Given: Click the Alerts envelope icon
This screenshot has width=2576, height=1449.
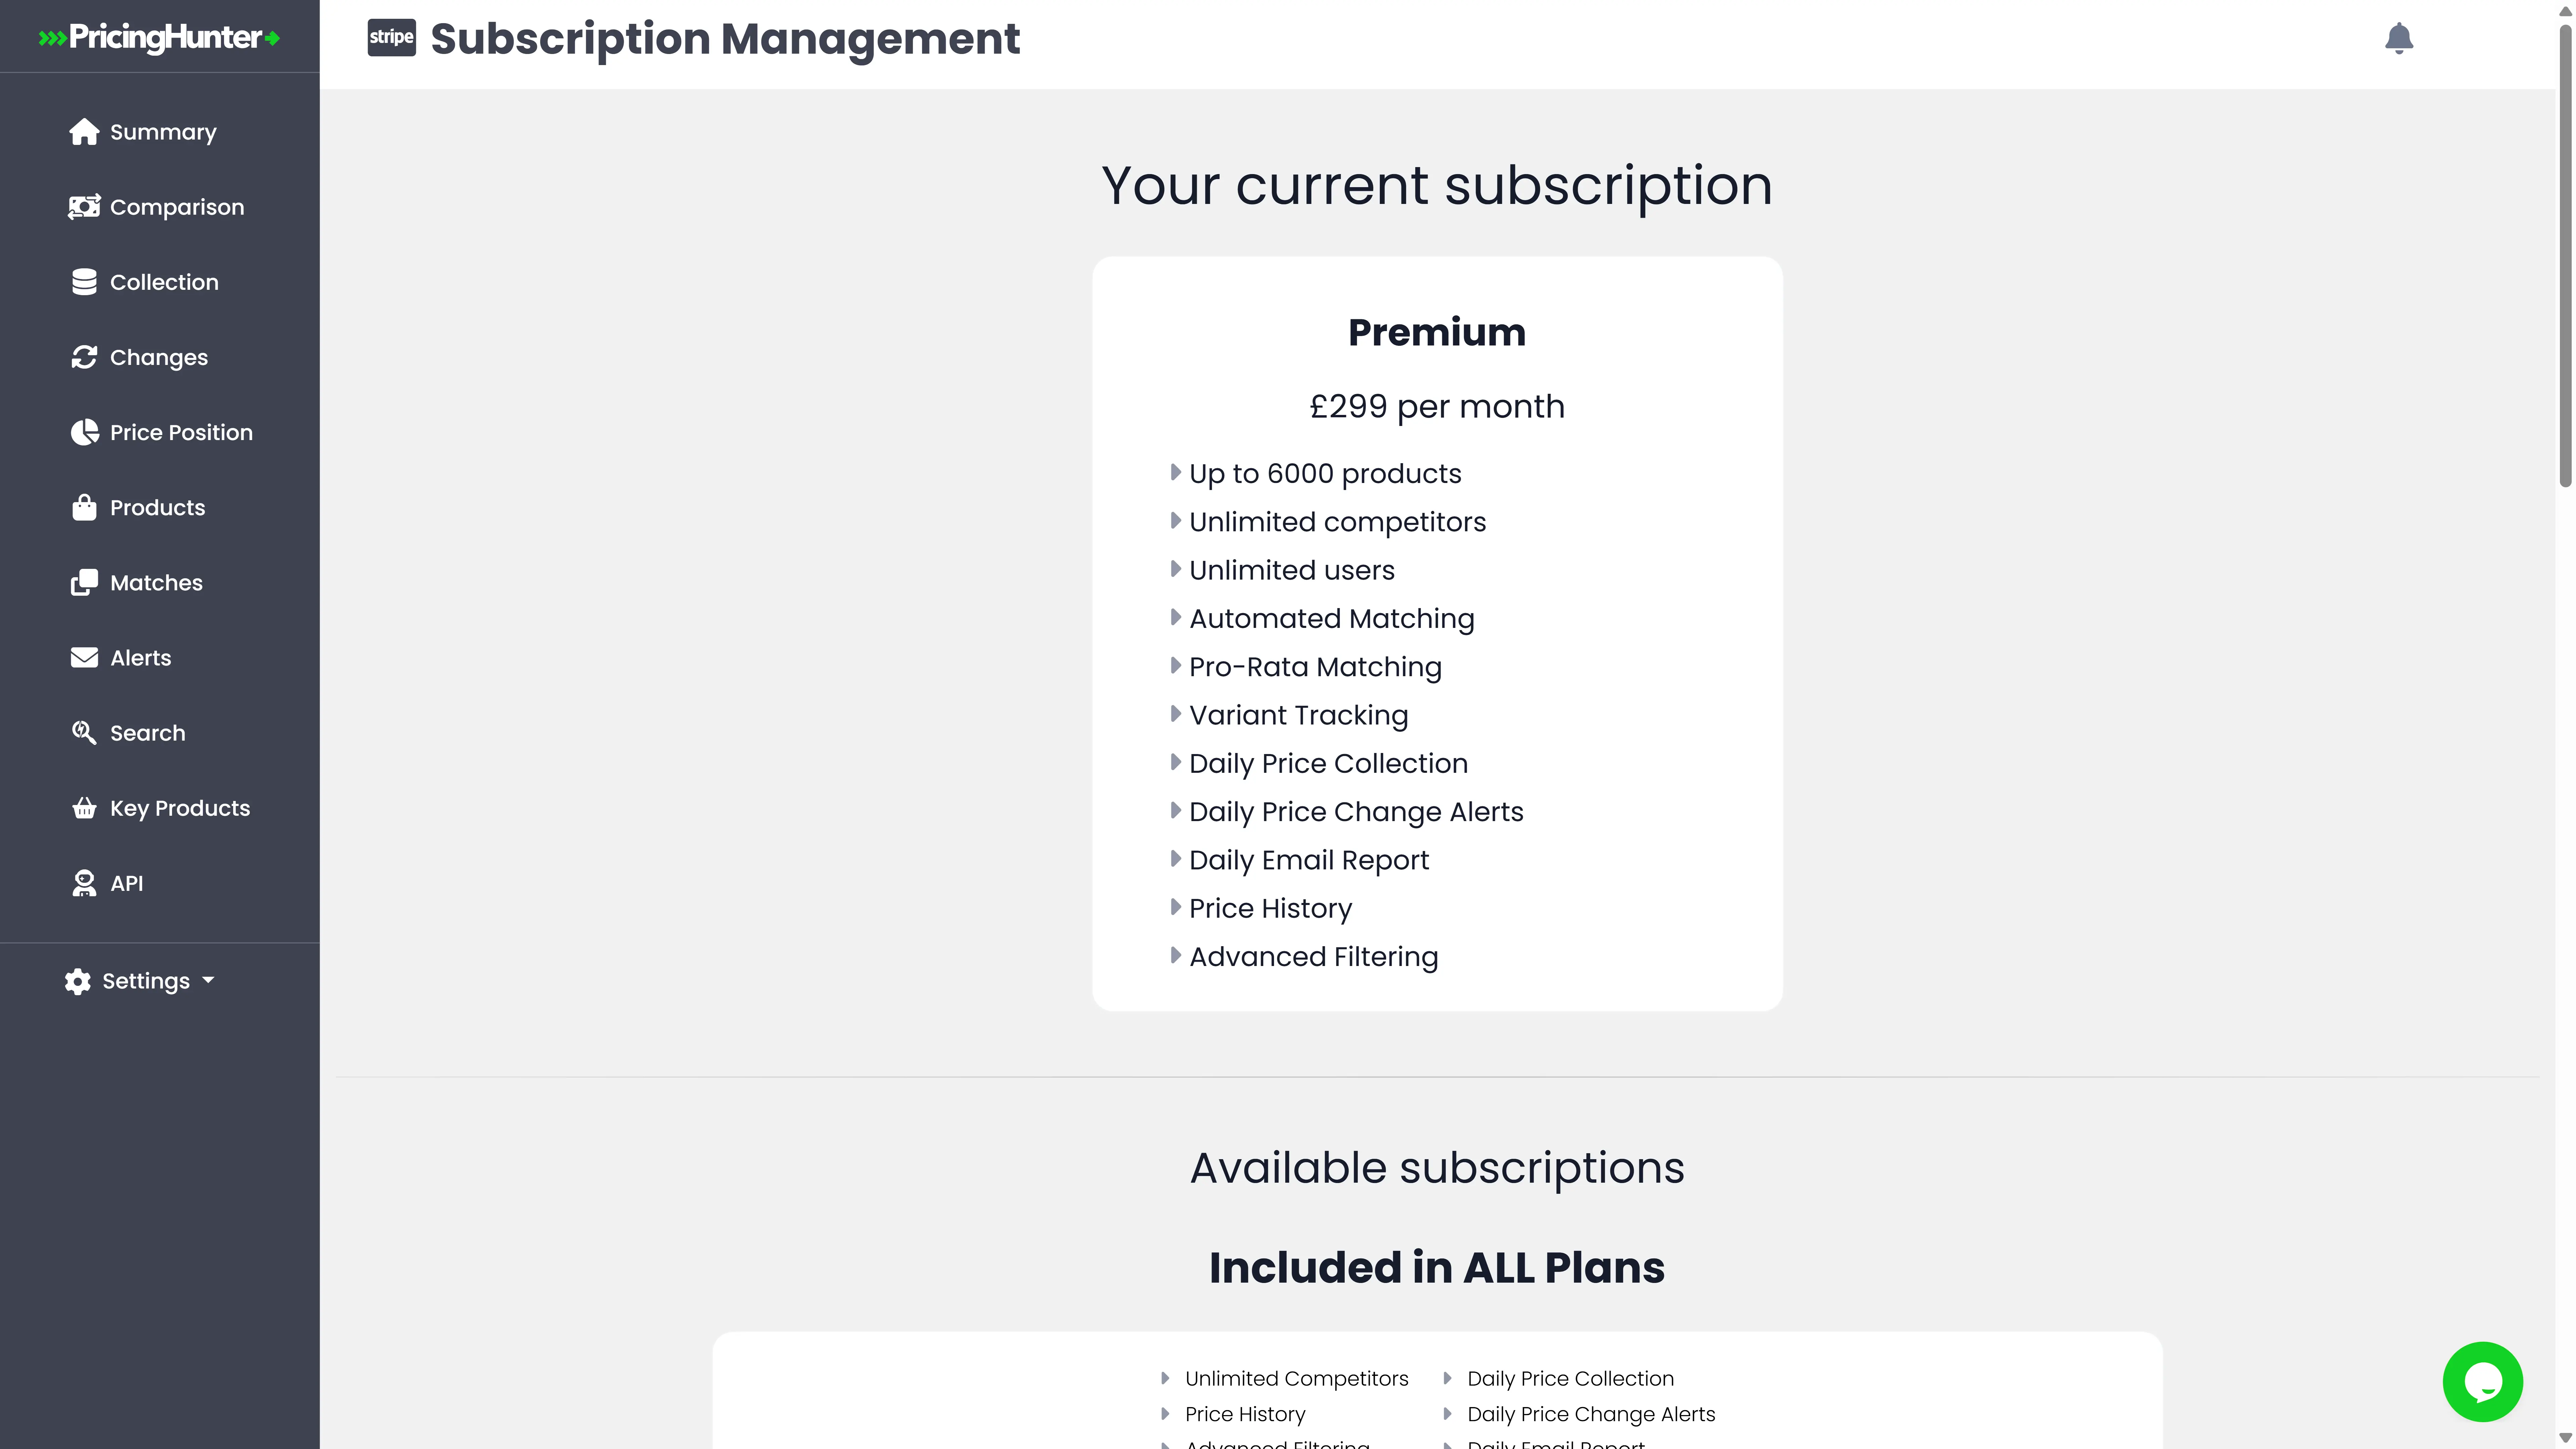Looking at the screenshot, I should pos(84,657).
